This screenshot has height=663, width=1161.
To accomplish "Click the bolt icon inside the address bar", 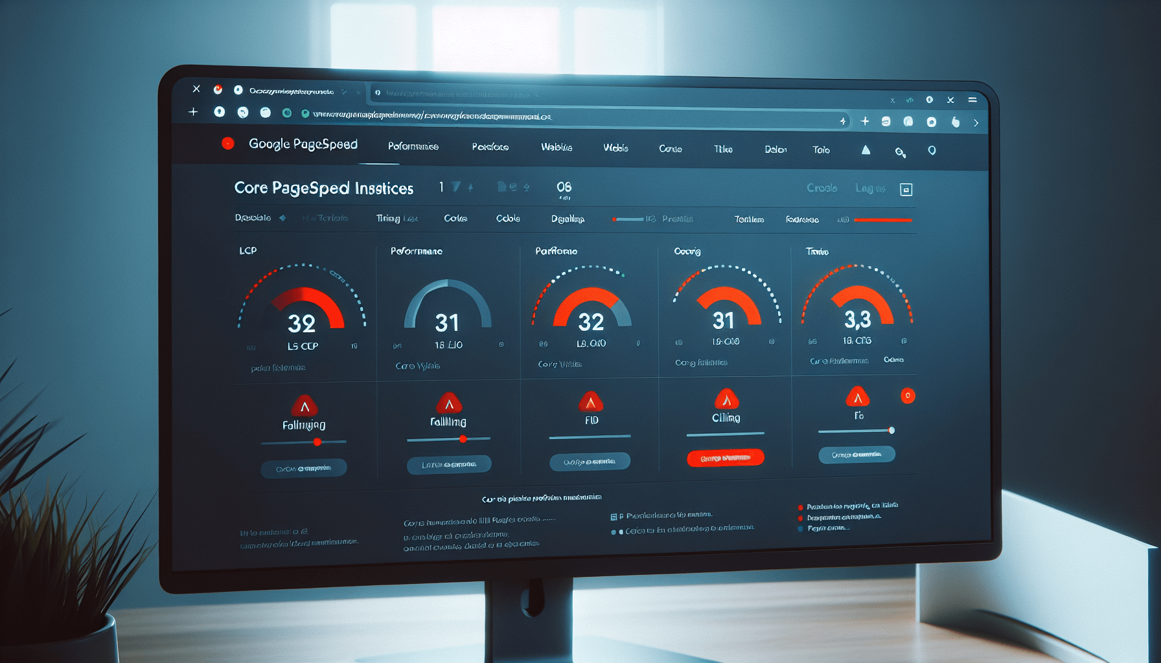I will point(842,121).
